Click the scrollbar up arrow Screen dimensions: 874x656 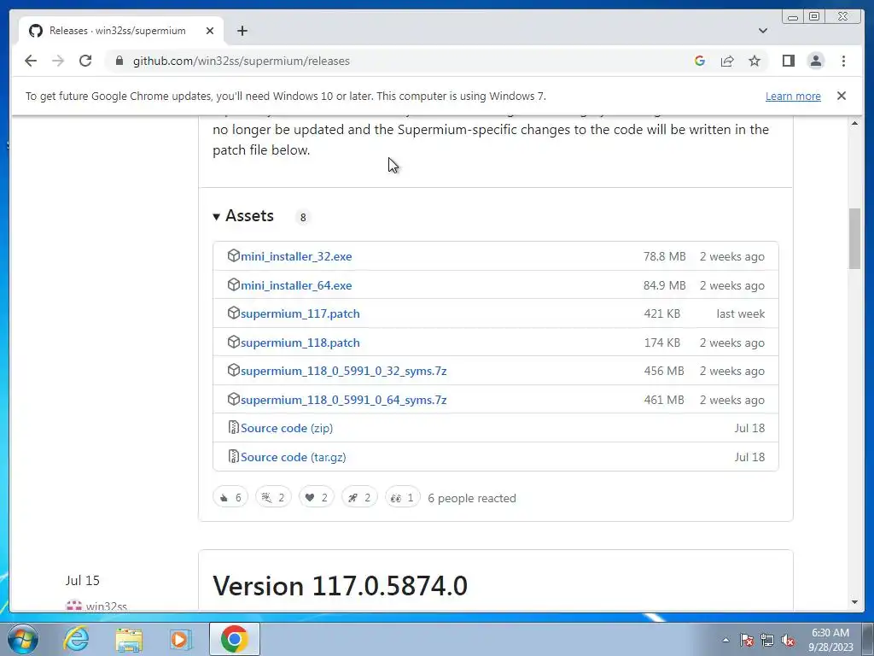(854, 123)
